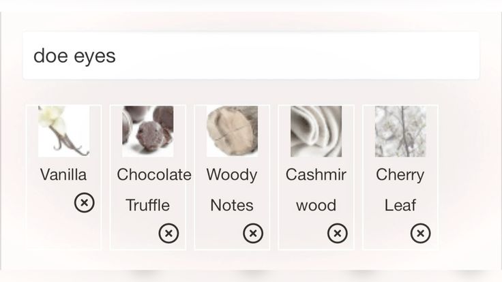Click the word "Leaf" under Cherry
Image resolution: width=502 pixels, height=282 pixels.
(400, 205)
